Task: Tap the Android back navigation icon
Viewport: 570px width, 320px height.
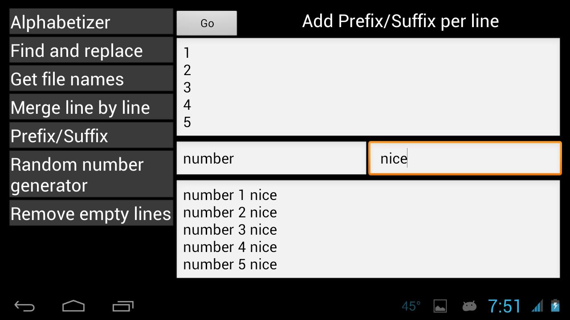Action: click(24, 306)
